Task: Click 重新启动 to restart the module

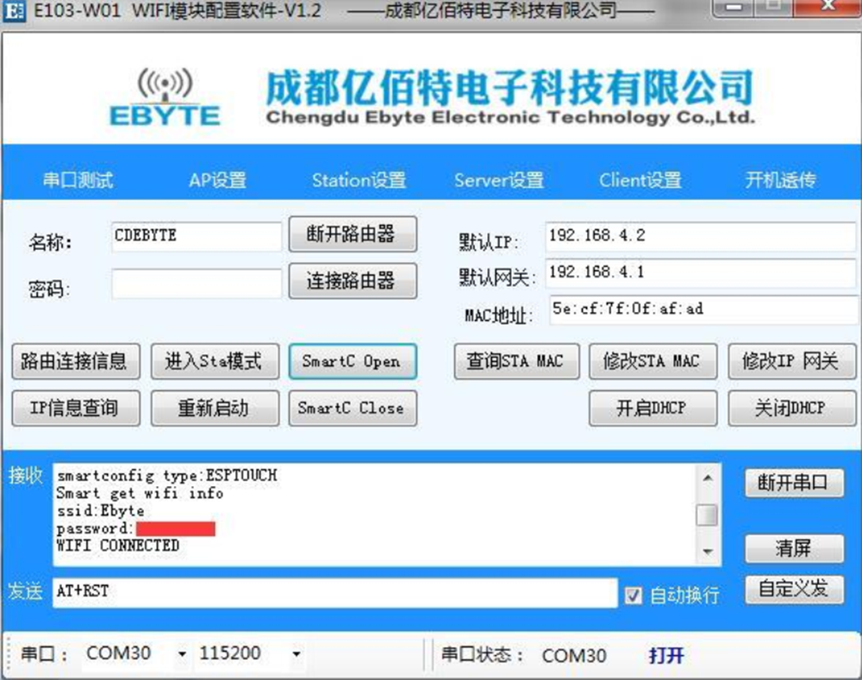Action: tap(215, 407)
